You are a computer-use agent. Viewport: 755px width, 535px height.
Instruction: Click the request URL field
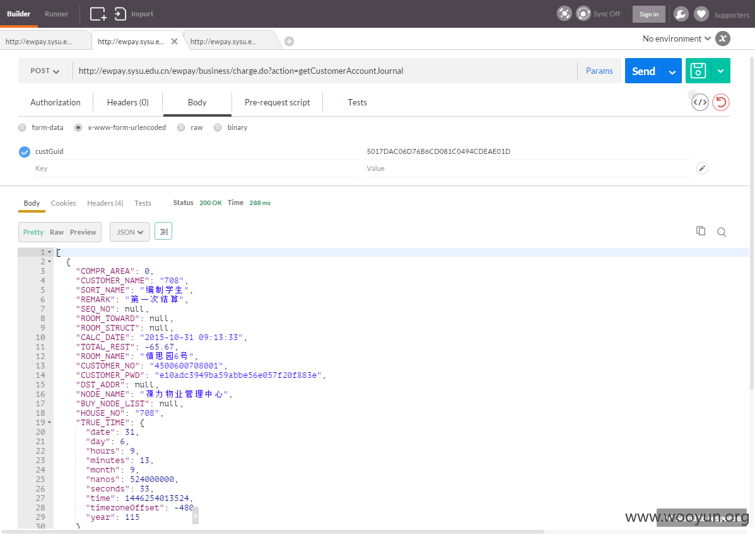pyautogui.click(x=325, y=71)
